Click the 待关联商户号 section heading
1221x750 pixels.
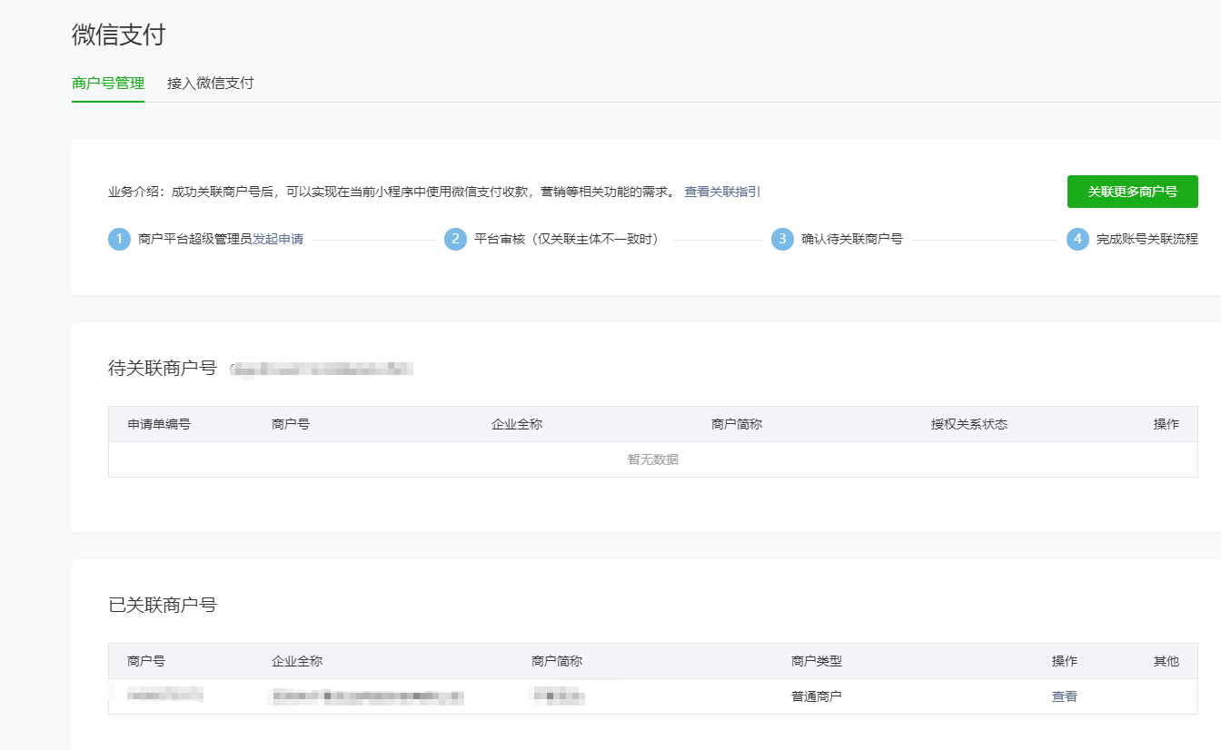(x=163, y=368)
